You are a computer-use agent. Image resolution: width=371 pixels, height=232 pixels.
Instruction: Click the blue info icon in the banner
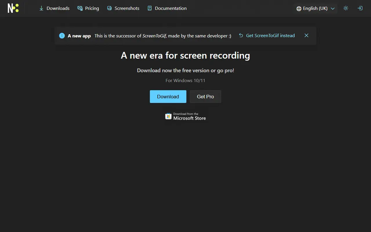tap(62, 36)
